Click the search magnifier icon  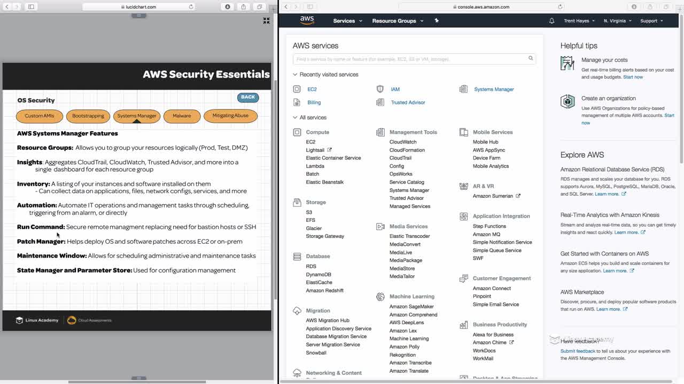pos(531,58)
